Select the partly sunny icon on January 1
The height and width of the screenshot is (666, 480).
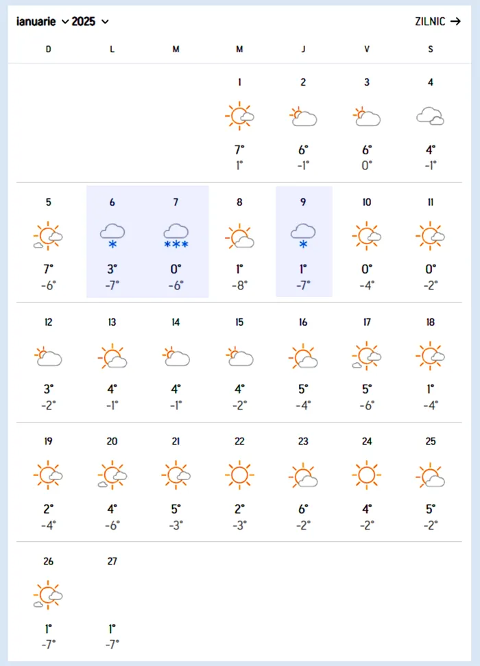(x=239, y=116)
